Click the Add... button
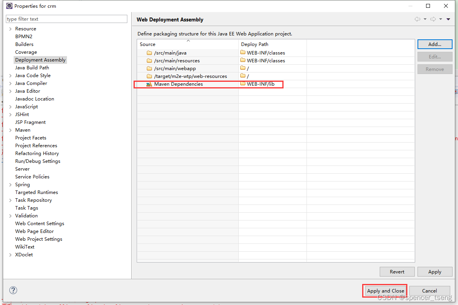The width and height of the screenshot is (458, 305). point(435,44)
